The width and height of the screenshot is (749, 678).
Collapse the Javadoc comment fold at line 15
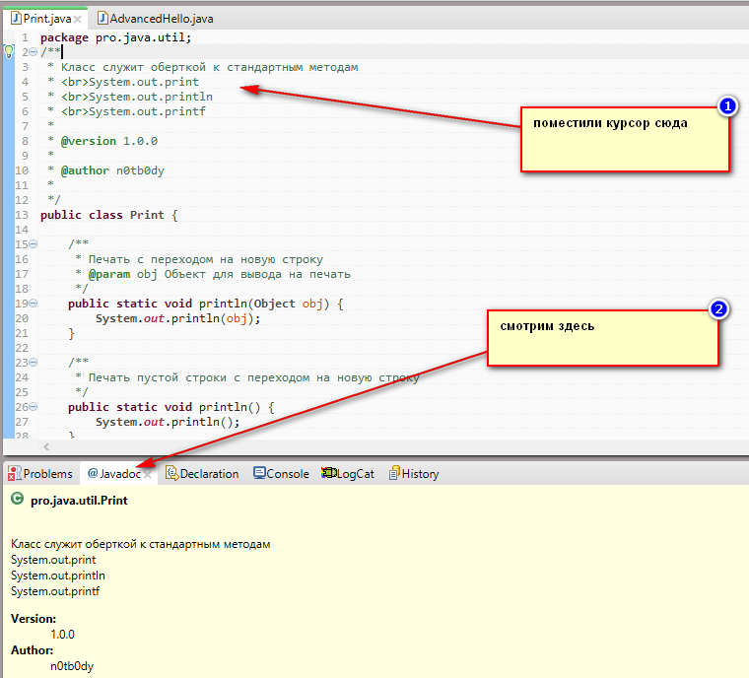click(33, 244)
